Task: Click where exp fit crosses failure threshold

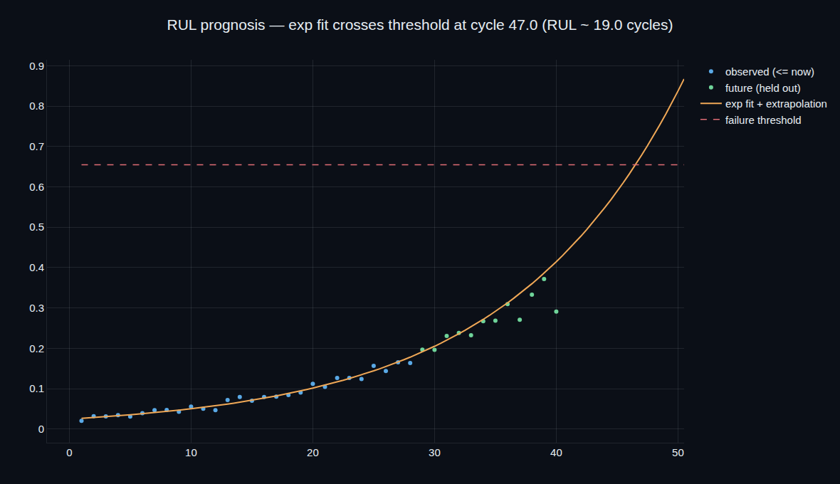Action: tap(636, 165)
